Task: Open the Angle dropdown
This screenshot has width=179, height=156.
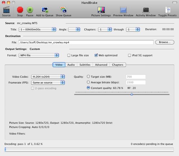Action: [74, 29]
